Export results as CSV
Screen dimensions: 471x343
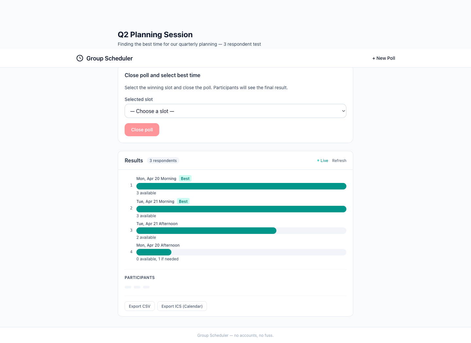click(140, 306)
